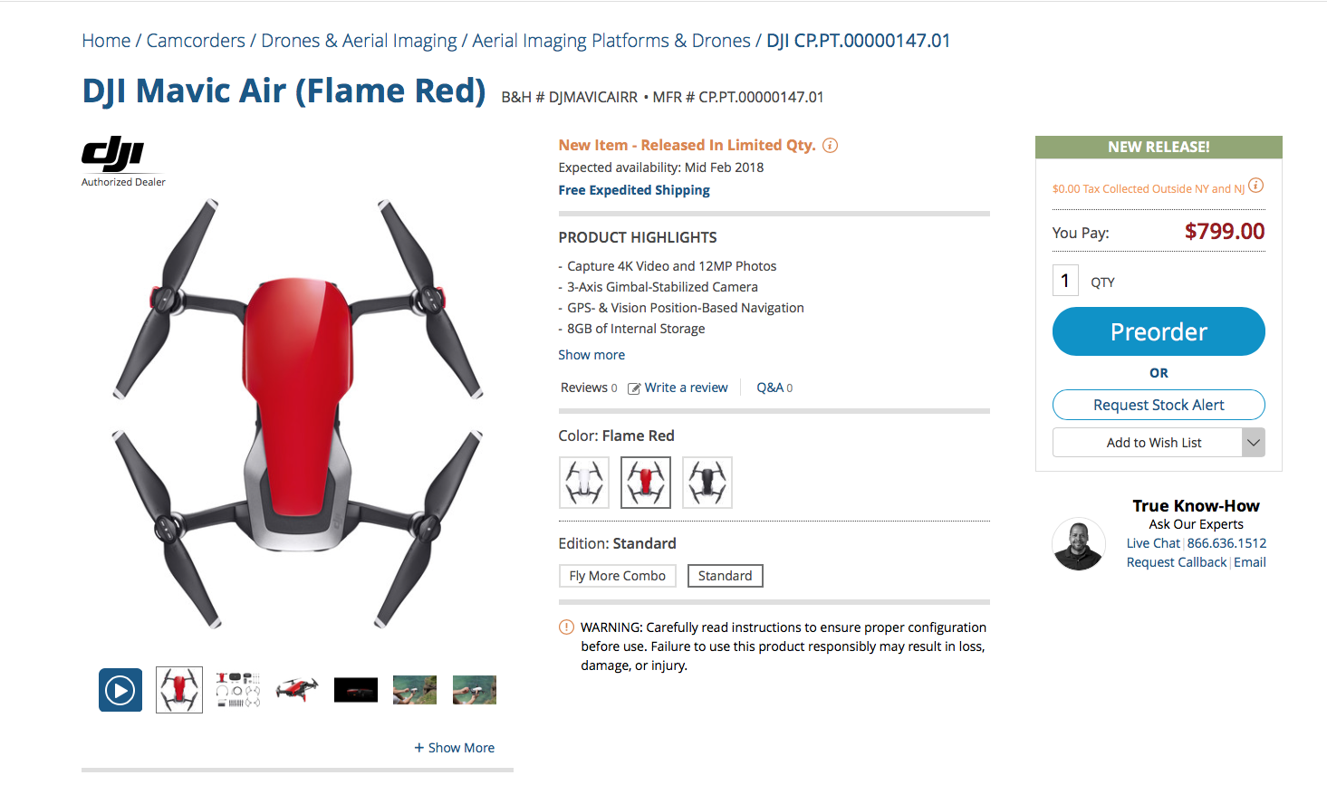Image resolution: width=1327 pixels, height=785 pixels.
Task: Open Drones & Aerial Imaging breadcrumb
Action: [359, 41]
